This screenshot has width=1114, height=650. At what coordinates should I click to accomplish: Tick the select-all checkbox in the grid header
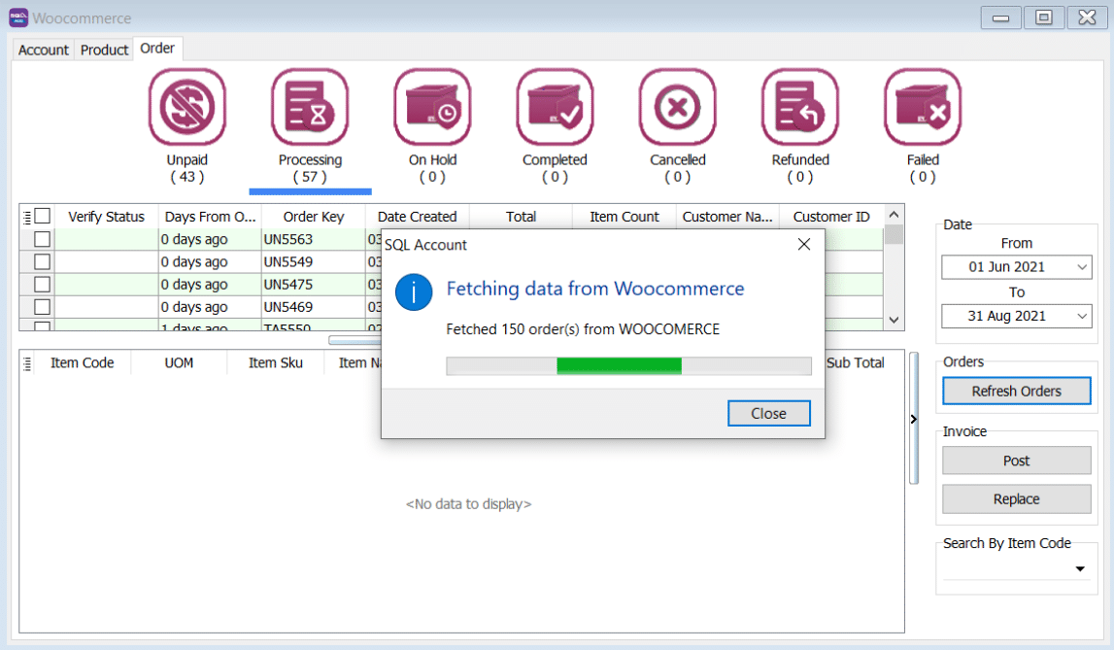(43, 217)
